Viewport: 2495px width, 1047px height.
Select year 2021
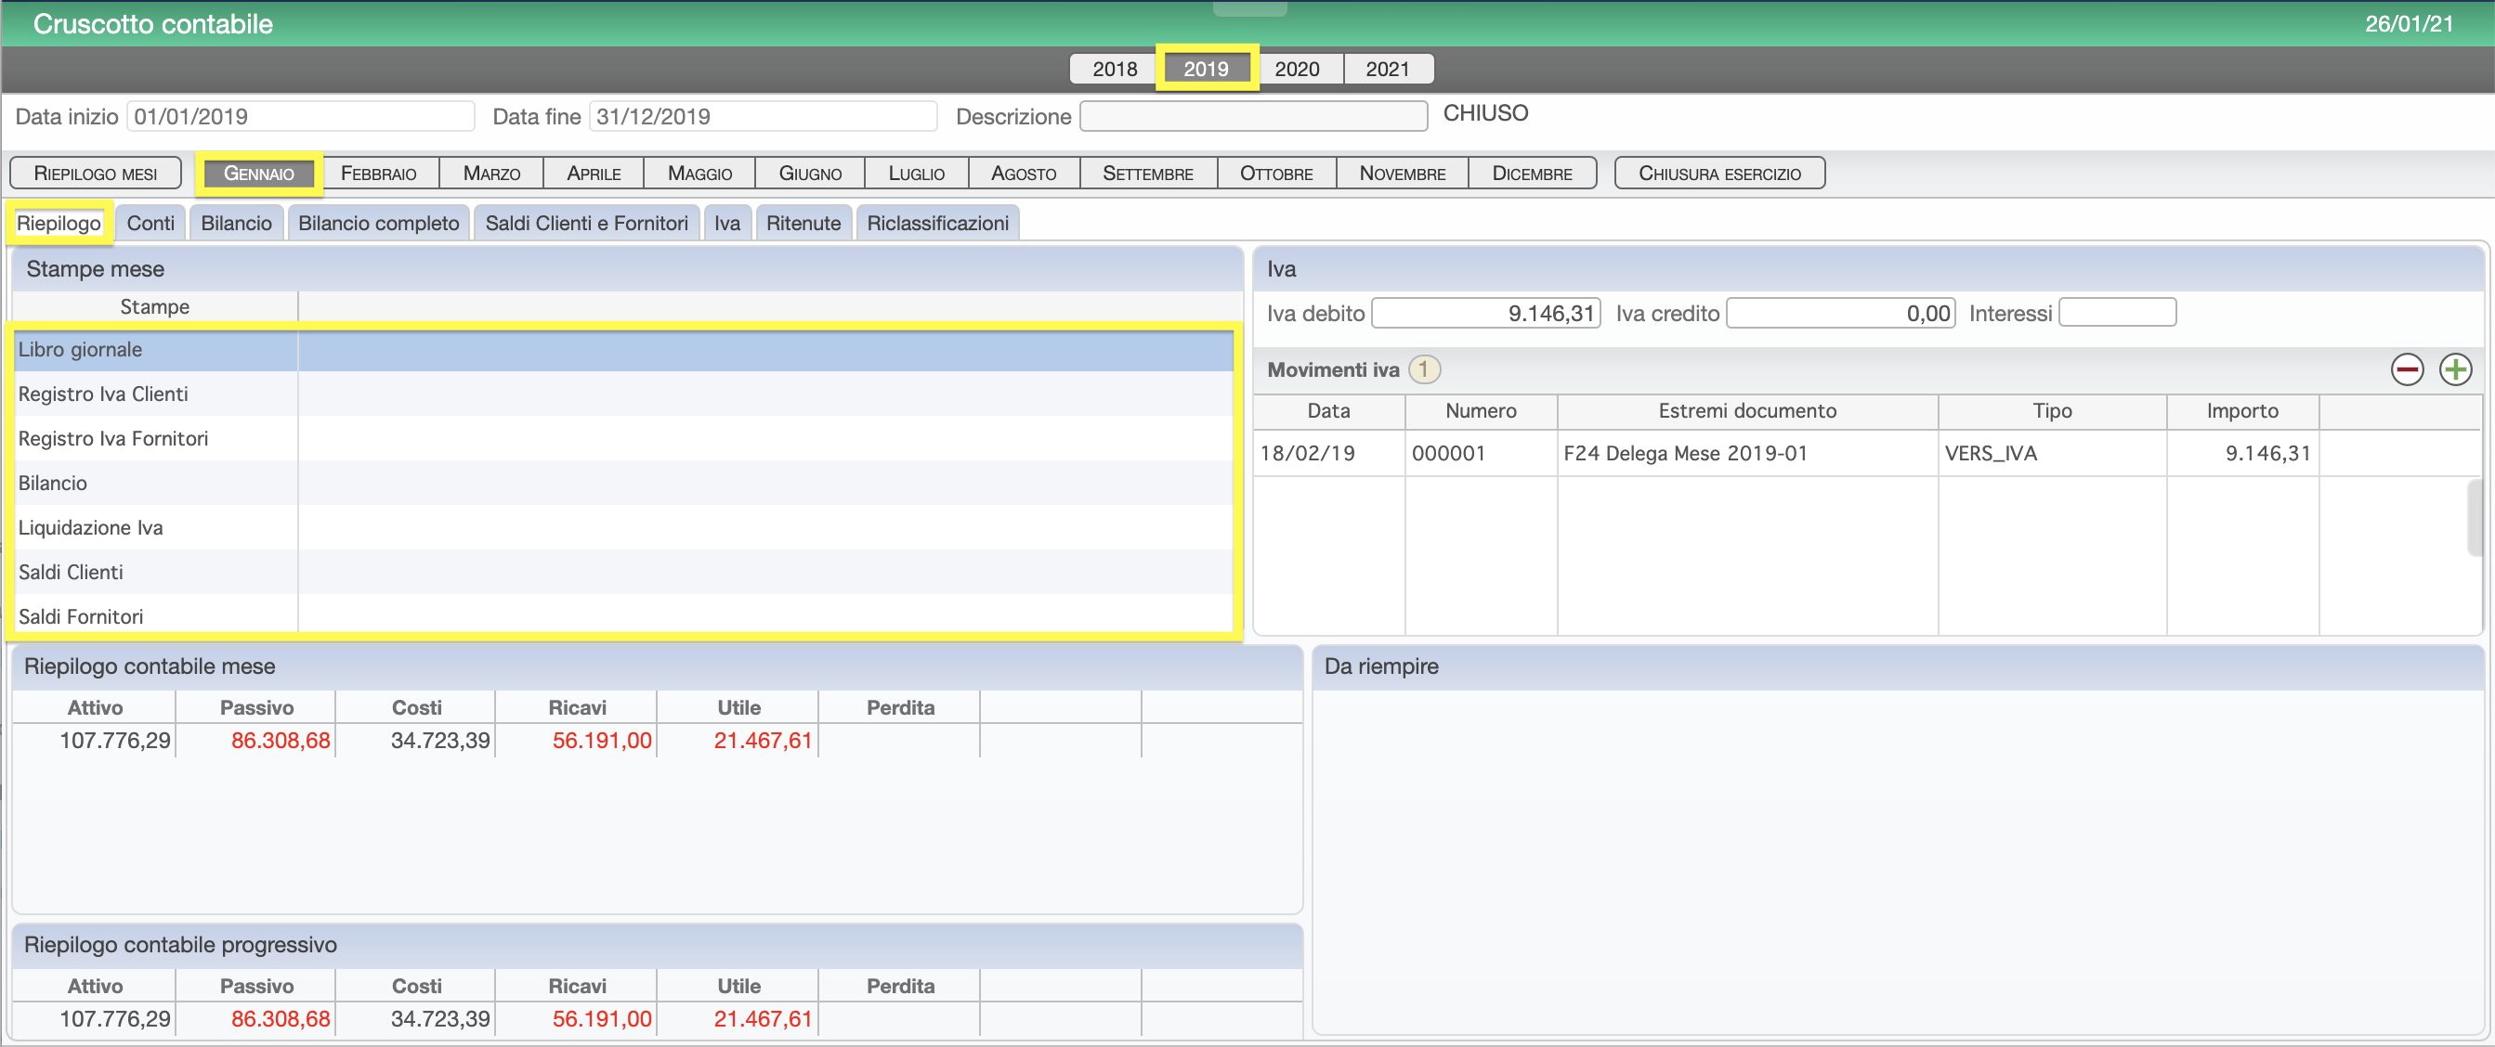coord(1388,69)
